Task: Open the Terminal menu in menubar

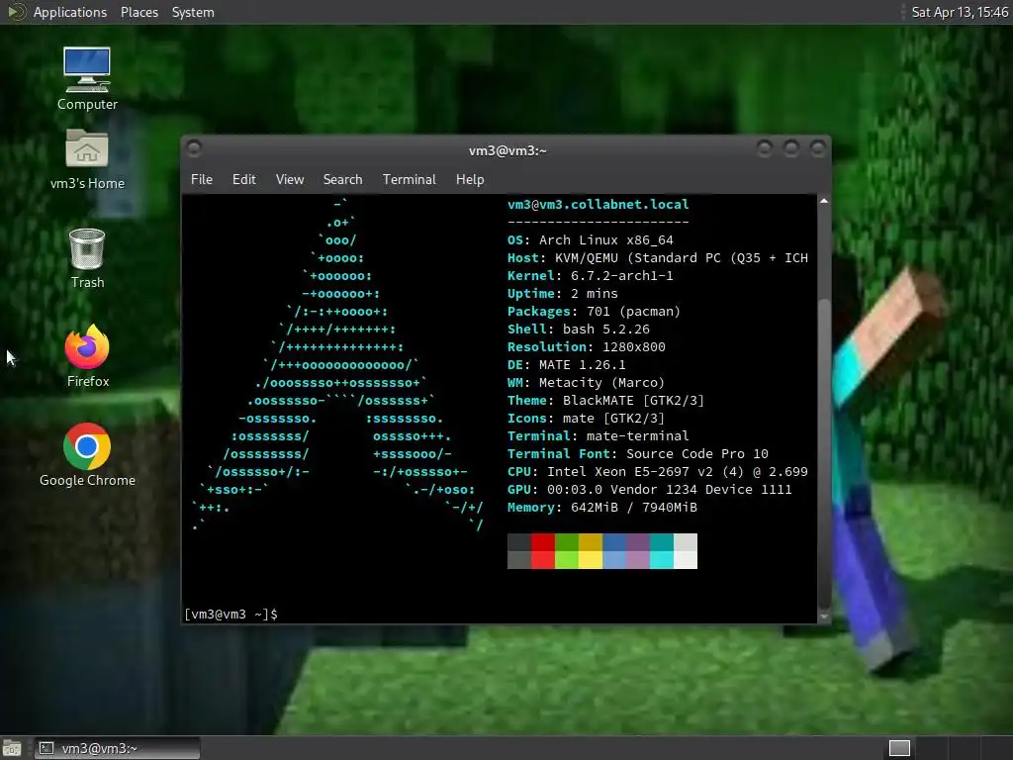Action: point(409,180)
